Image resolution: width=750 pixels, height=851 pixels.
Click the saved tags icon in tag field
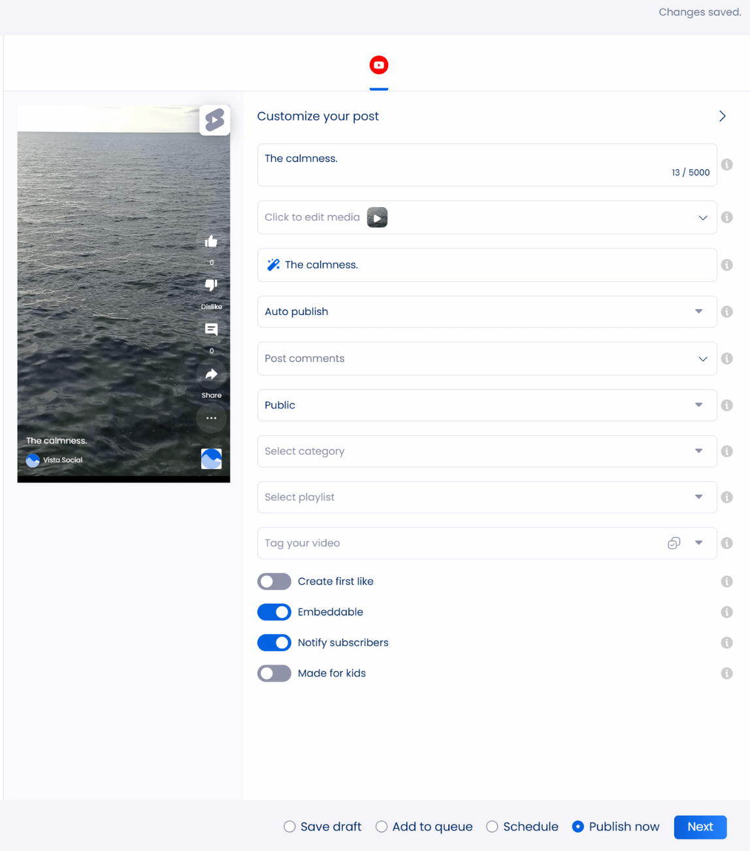coord(674,543)
